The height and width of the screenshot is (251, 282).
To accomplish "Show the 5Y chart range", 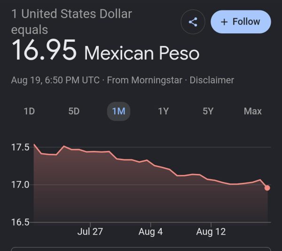I will tap(208, 111).
